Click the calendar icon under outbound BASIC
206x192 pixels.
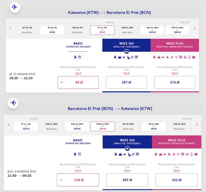point(80,57)
